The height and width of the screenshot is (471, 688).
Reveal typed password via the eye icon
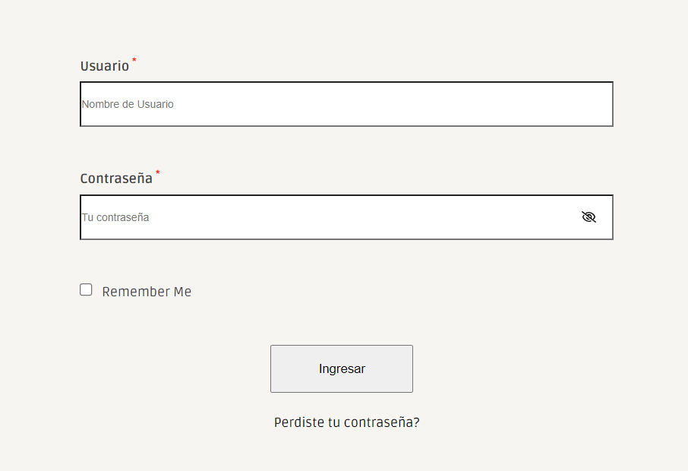589,217
